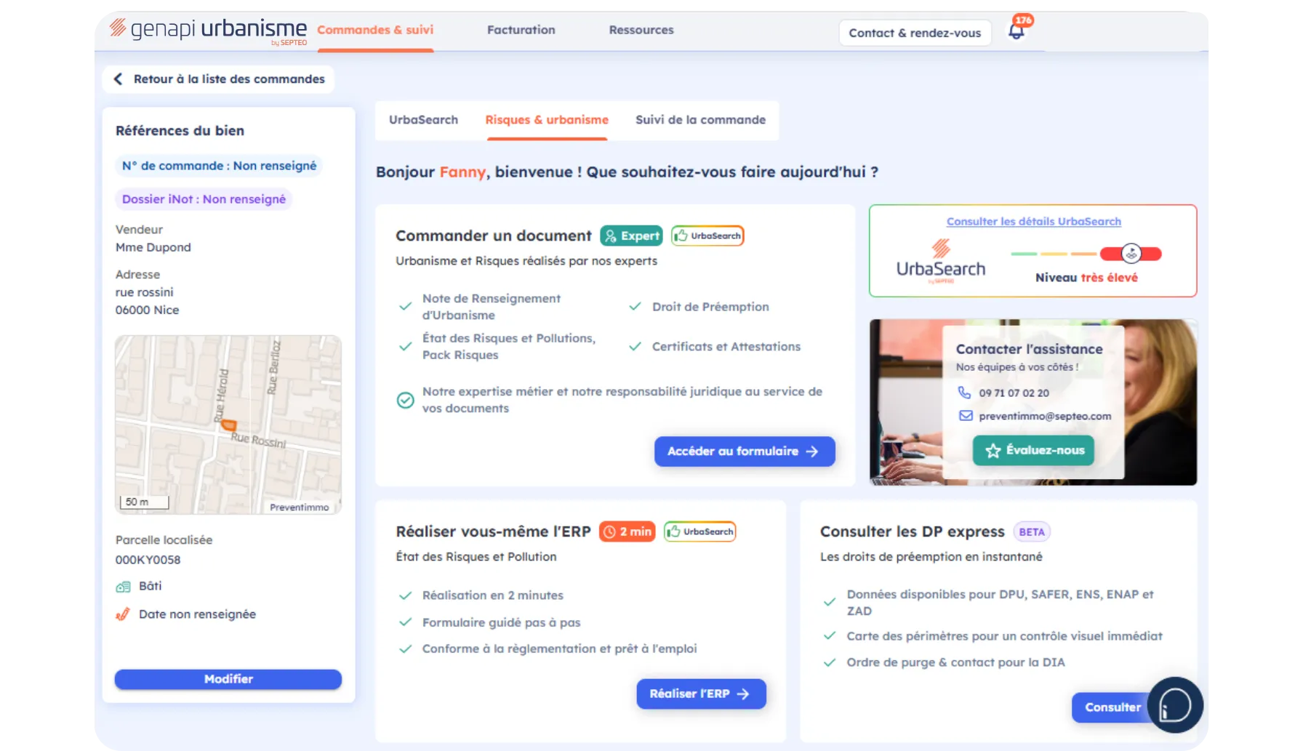Click the back chevron arrow icon

tap(118, 79)
